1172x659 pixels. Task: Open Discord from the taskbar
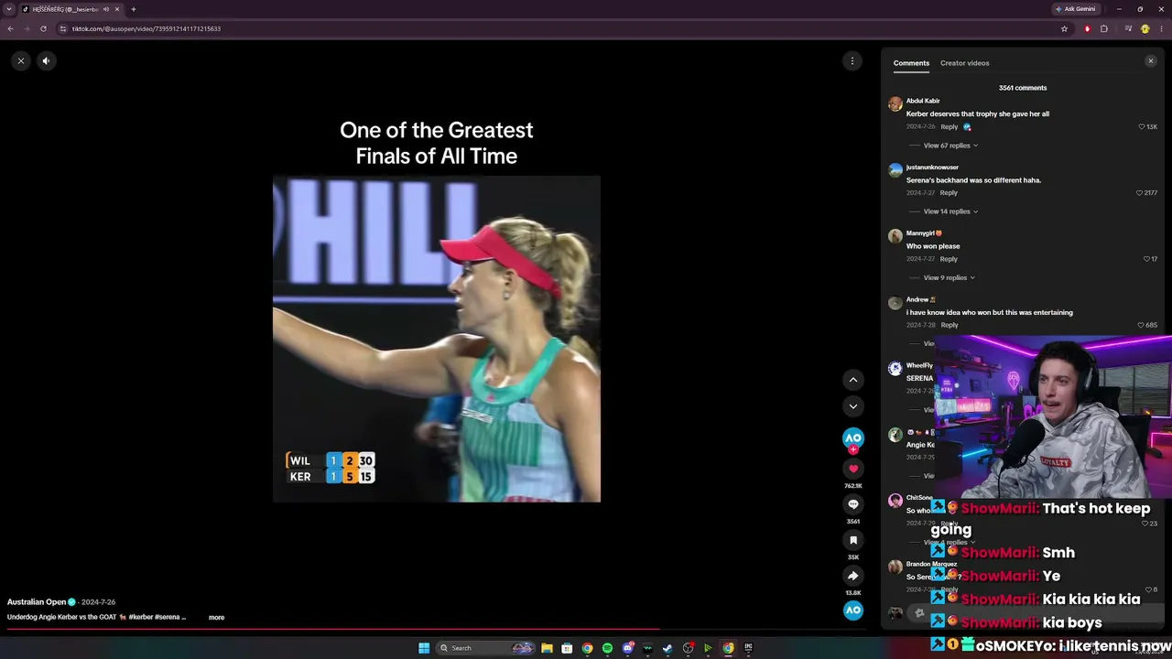pyautogui.click(x=628, y=648)
